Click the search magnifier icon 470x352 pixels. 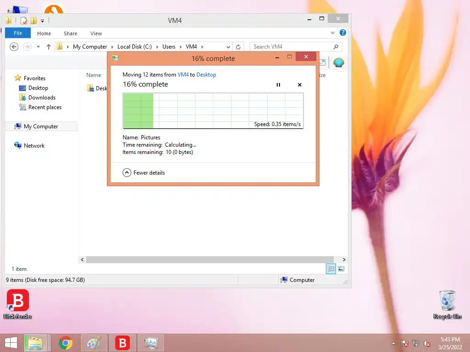tap(336, 47)
